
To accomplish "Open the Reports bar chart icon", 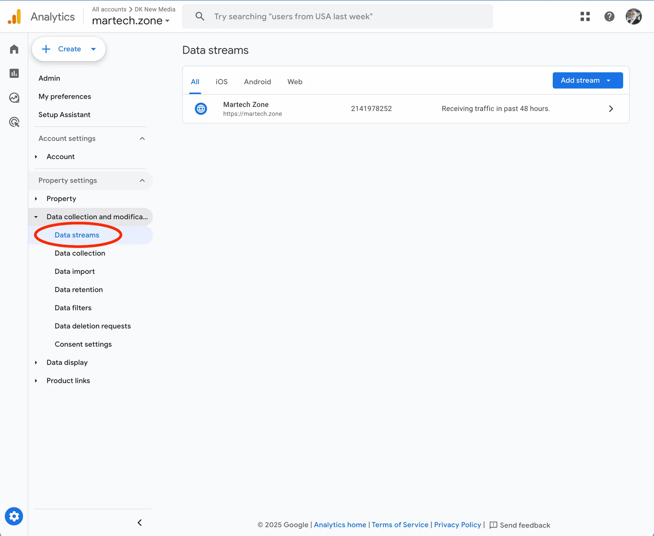I will tap(14, 73).
